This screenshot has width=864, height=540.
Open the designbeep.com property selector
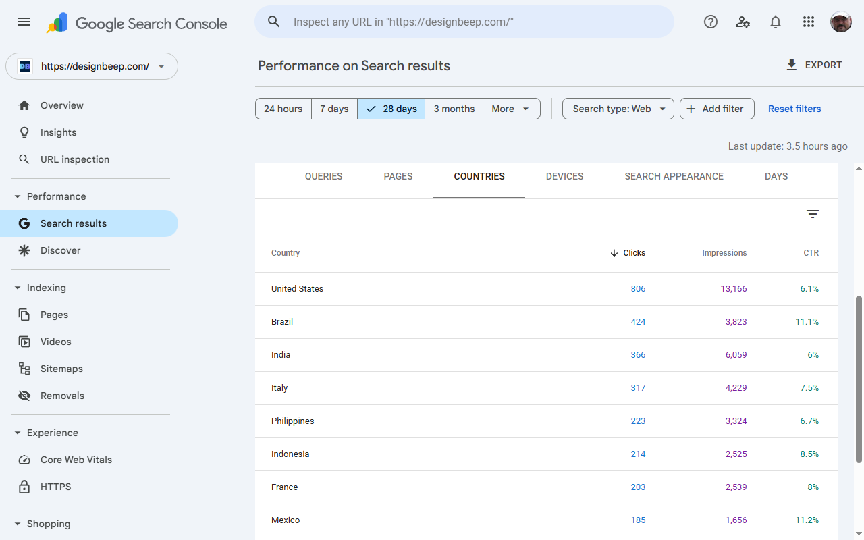tap(92, 66)
